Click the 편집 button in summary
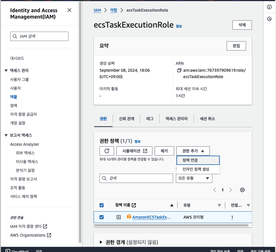Viewport: 276px width, 252px height. (236, 46)
